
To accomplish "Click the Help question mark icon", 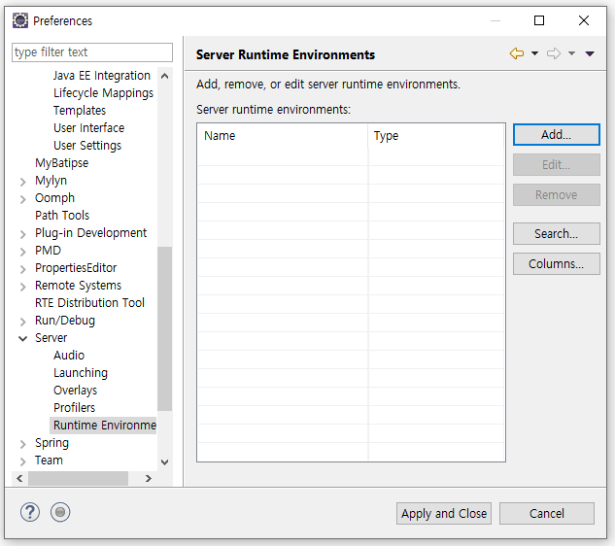I will [30, 512].
